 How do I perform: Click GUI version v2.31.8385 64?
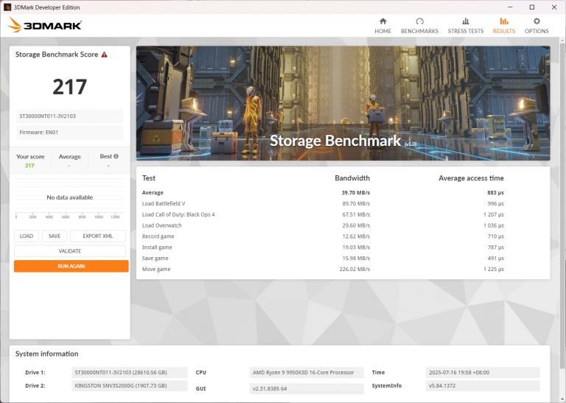click(x=307, y=388)
